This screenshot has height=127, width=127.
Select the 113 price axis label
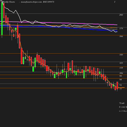tap(121, 68)
